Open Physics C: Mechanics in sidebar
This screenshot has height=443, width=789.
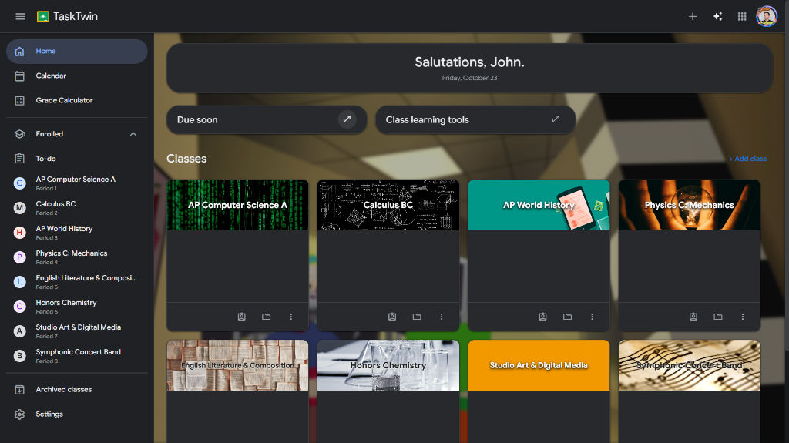click(76, 257)
